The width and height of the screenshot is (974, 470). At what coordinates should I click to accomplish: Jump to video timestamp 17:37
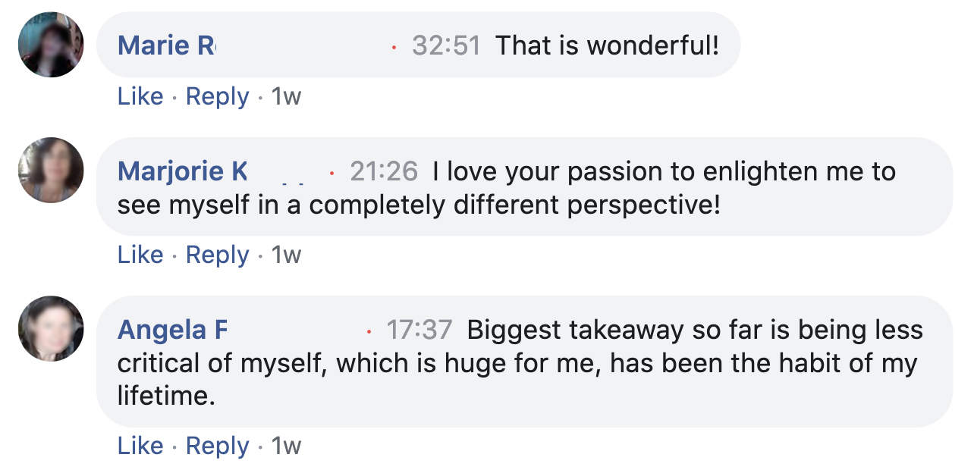(419, 330)
